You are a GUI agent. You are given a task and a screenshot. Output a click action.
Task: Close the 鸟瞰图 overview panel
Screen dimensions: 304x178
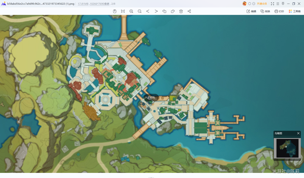[298, 133]
